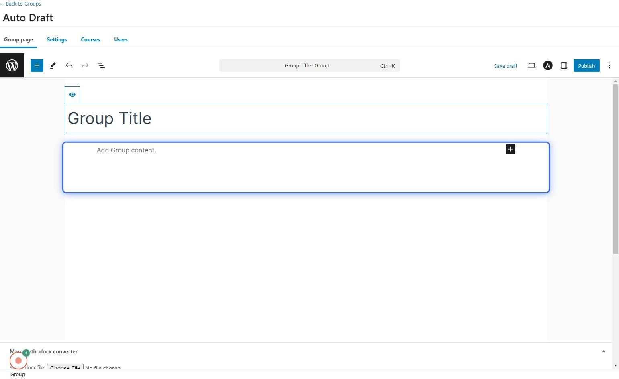Switch to the Users tab

click(x=121, y=39)
